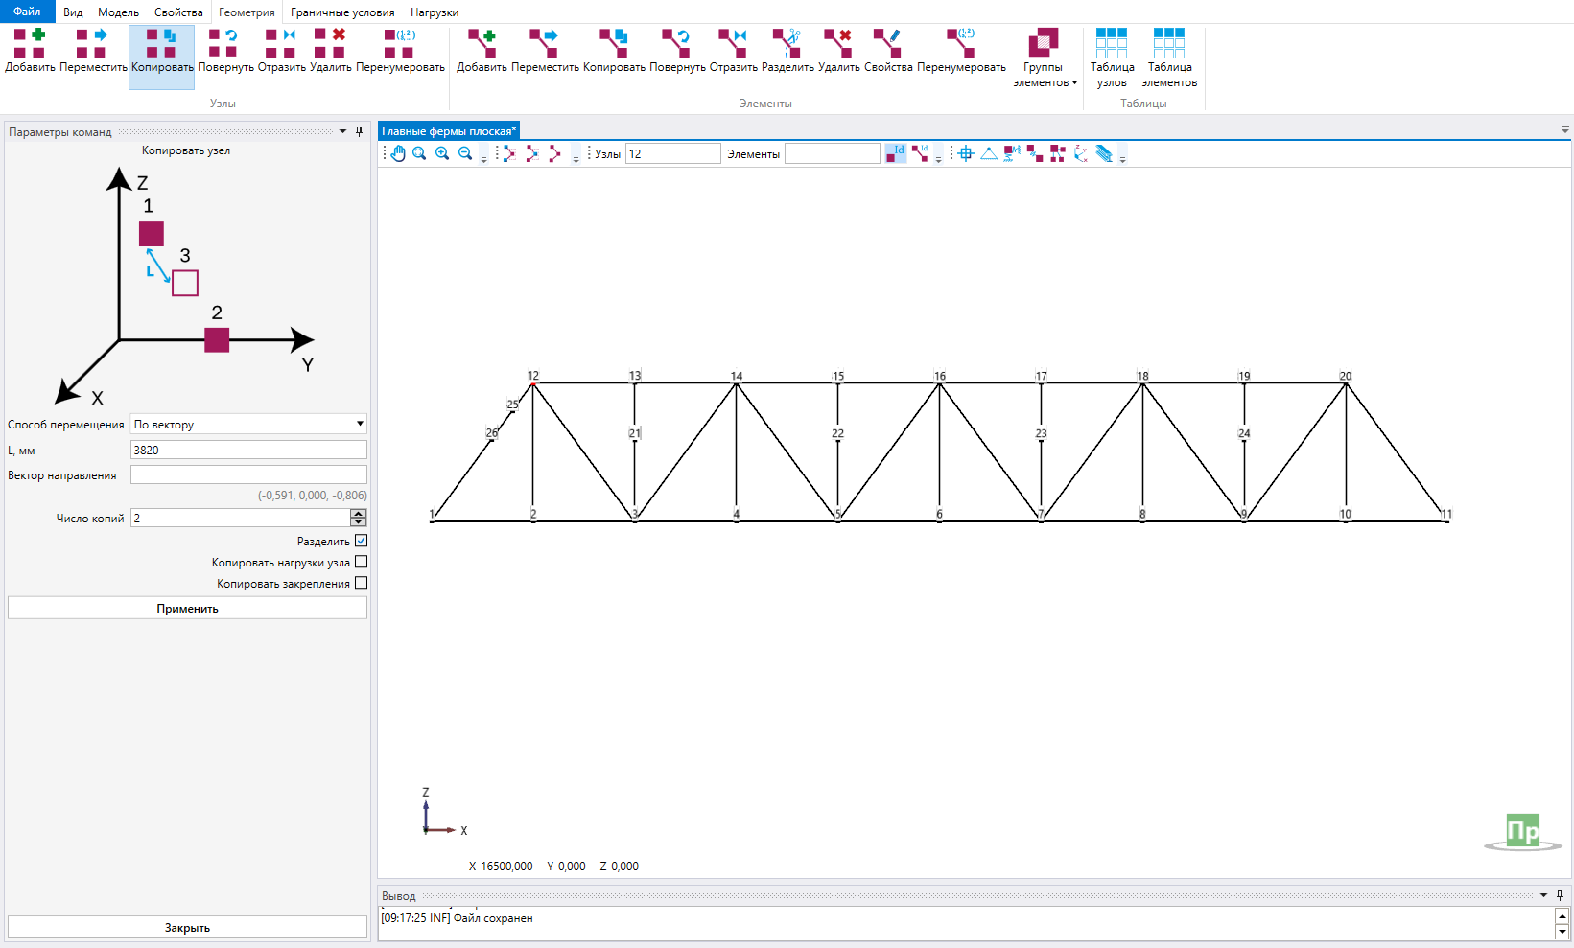Enable copying node loads checkbox
The height and width of the screenshot is (948, 1574).
362,562
